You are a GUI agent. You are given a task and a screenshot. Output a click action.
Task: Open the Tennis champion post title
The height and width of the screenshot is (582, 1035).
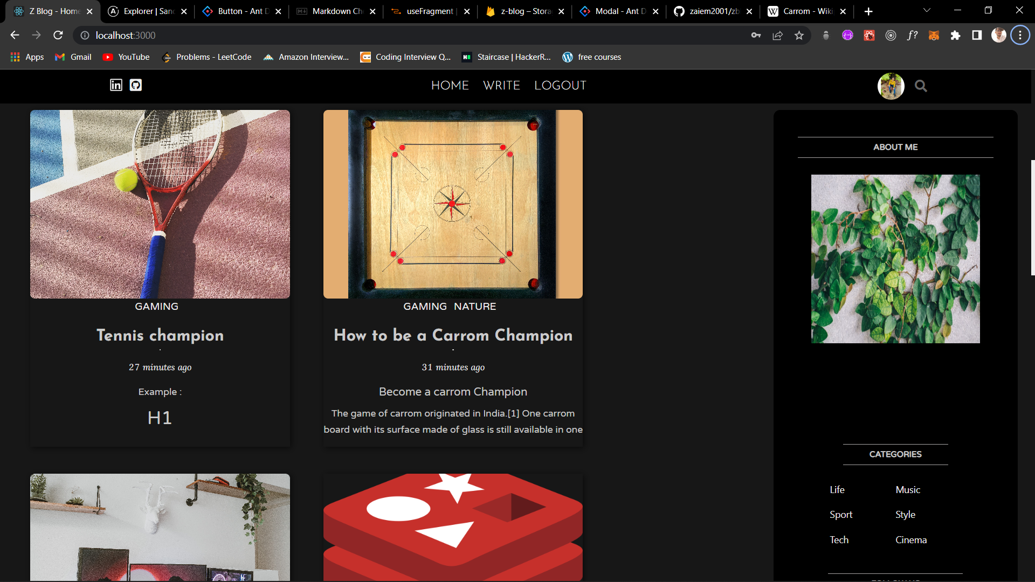pos(160,335)
